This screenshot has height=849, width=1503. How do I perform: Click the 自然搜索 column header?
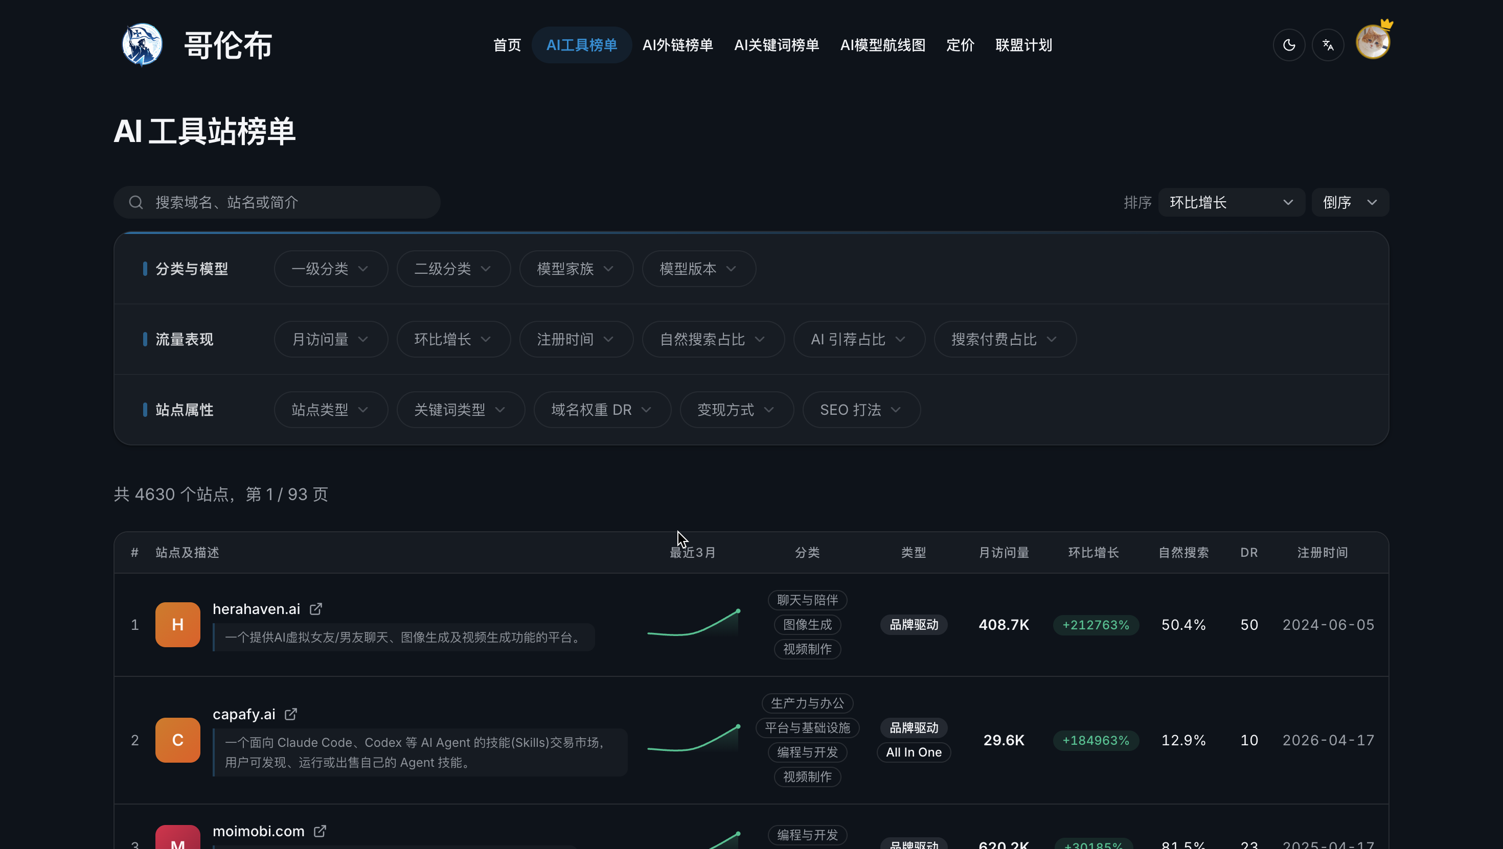(x=1183, y=552)
